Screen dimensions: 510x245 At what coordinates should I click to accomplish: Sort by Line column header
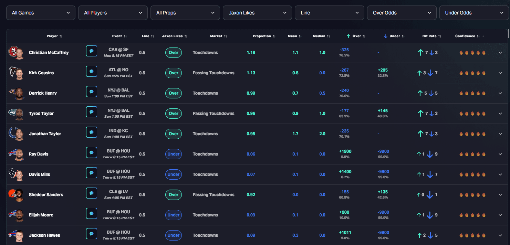click(148, 36)
